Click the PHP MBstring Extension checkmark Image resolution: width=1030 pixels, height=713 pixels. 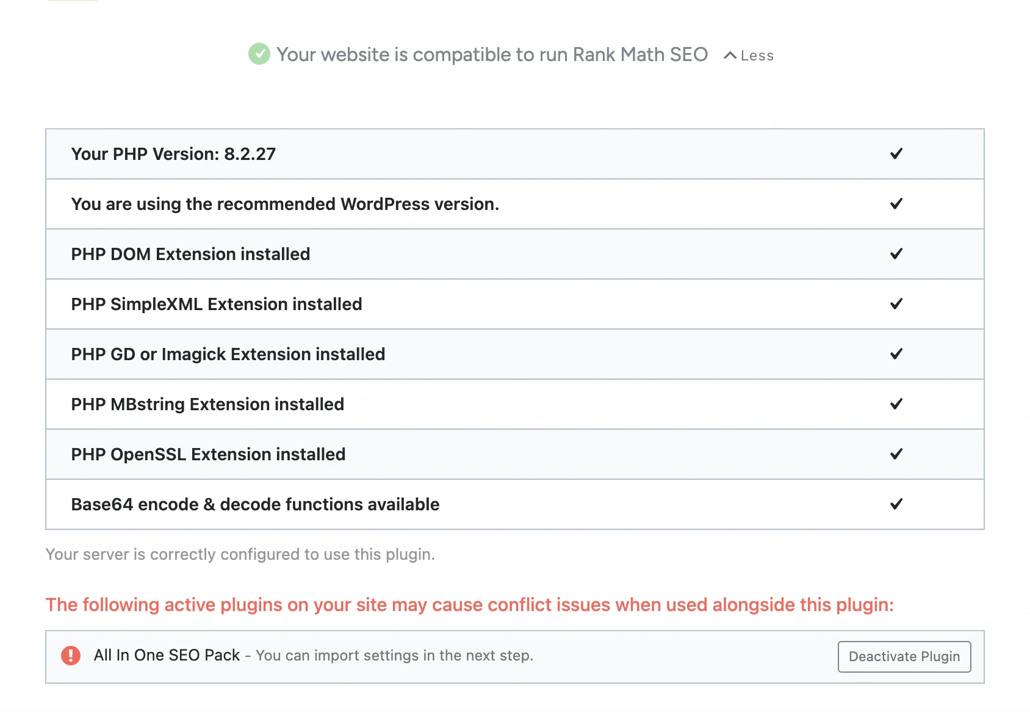pyautogui.click(x=896, y=404)
